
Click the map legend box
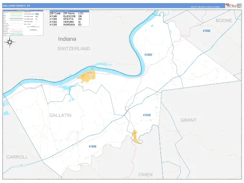click(23, 23)
